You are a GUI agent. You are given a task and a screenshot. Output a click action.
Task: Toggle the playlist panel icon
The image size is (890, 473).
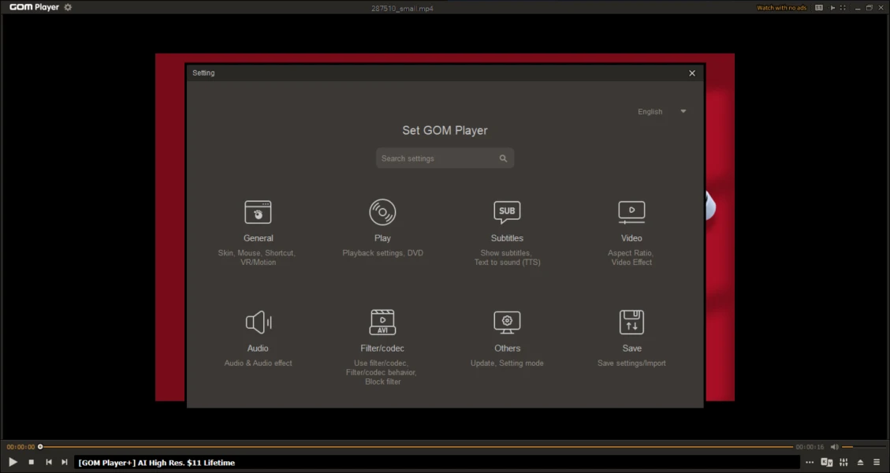click(x=876, y=462)
